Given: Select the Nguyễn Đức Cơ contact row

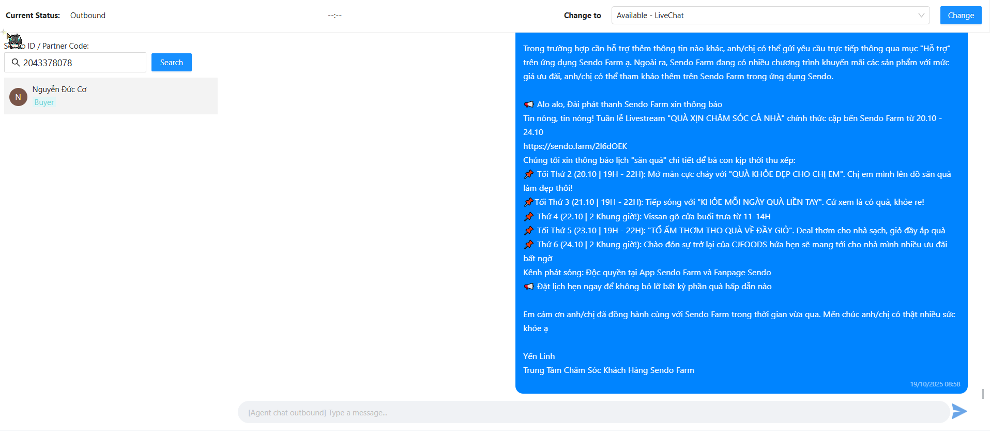Looking at the screenshot, I should [111, 96].
